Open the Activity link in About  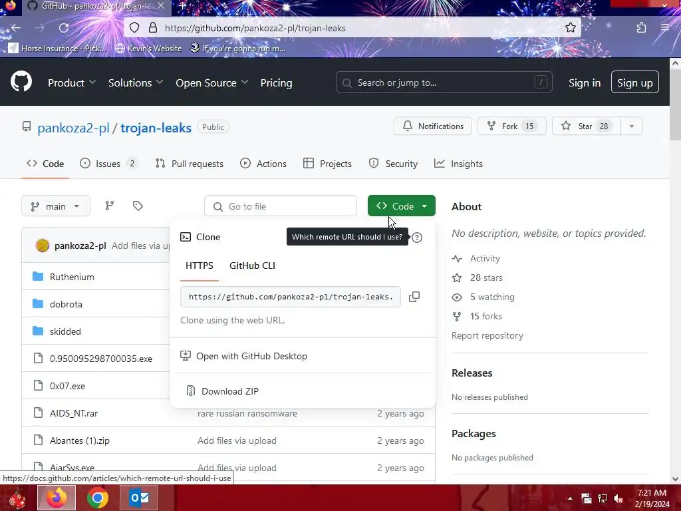(x=485, y=259)
